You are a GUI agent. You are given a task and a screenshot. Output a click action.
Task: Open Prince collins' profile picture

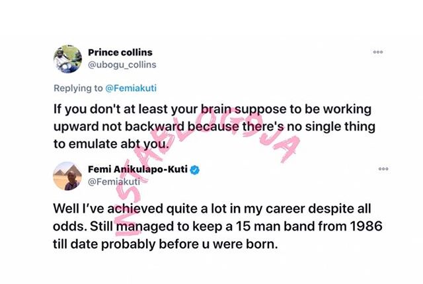coord(67,59)
